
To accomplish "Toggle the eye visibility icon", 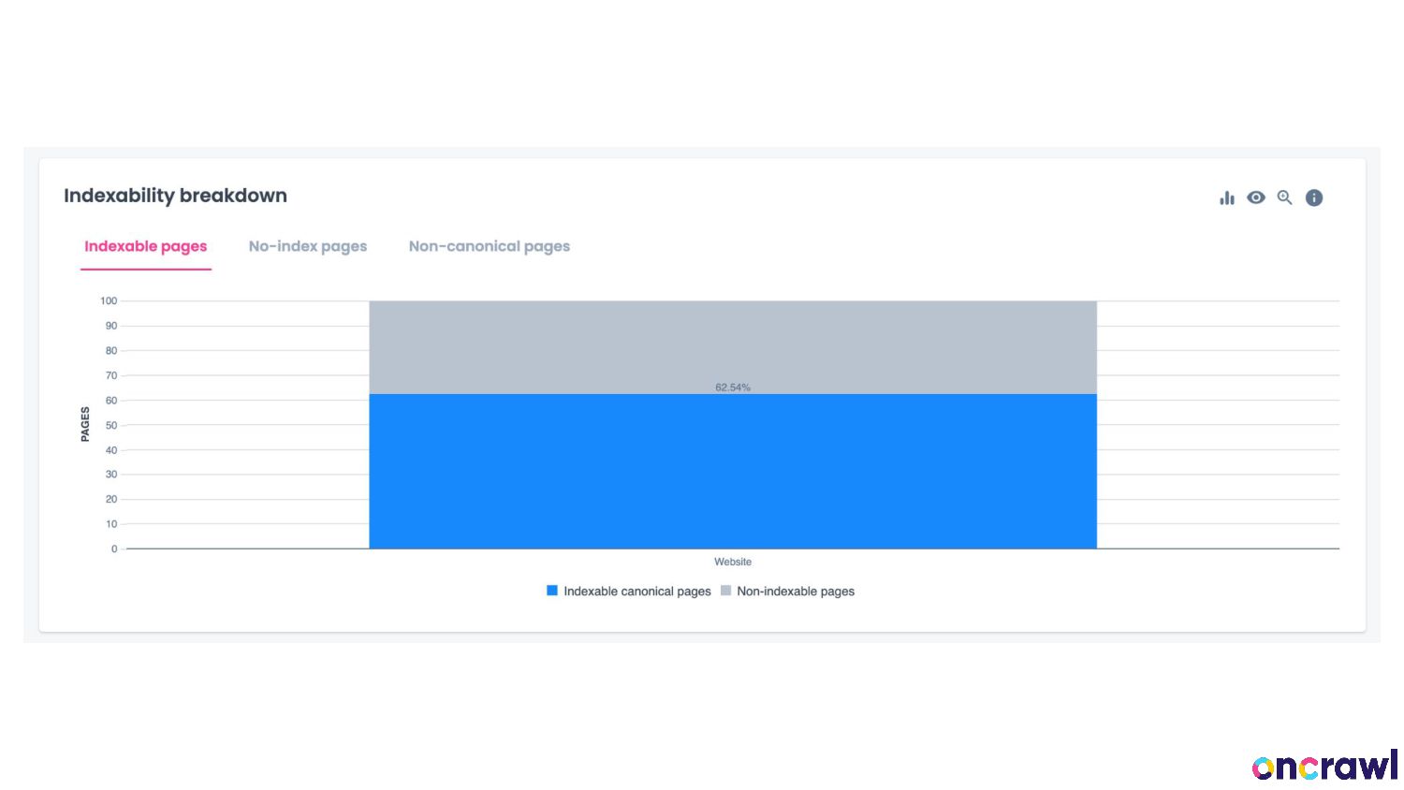I will point(1256,197).
